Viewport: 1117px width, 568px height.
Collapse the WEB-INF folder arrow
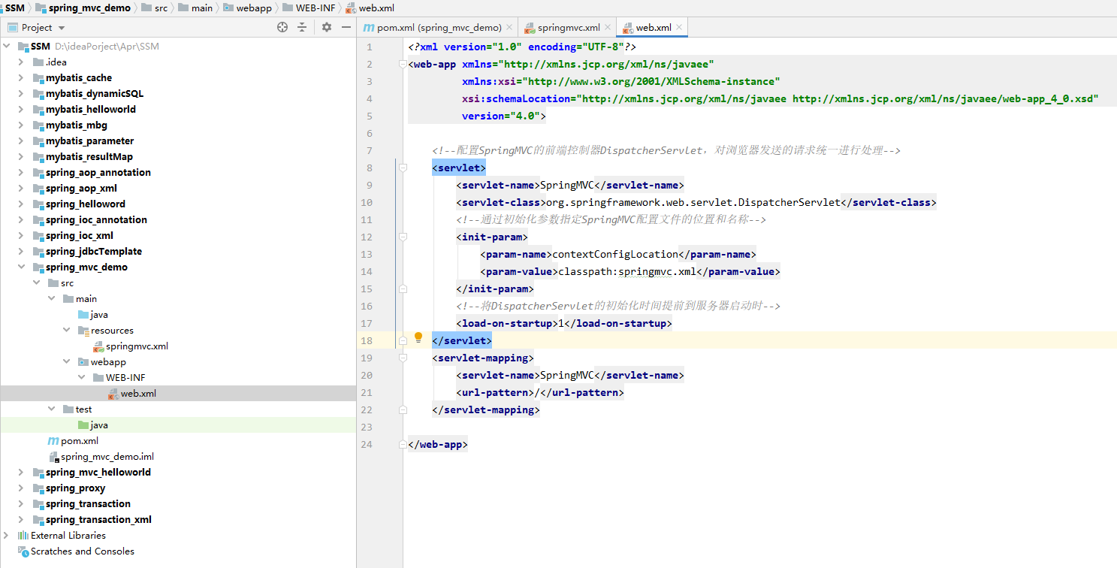(x=82, y=378)
